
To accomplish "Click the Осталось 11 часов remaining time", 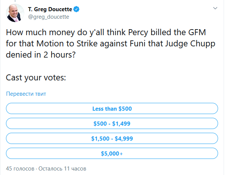I will click(62, 169).
